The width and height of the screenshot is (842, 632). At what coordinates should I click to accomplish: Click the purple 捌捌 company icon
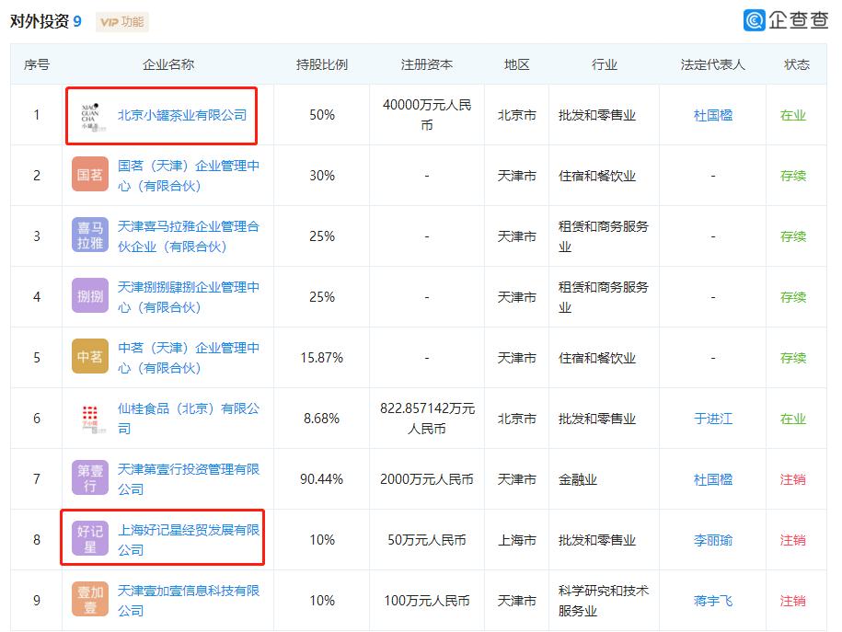[x=90, y=296]
